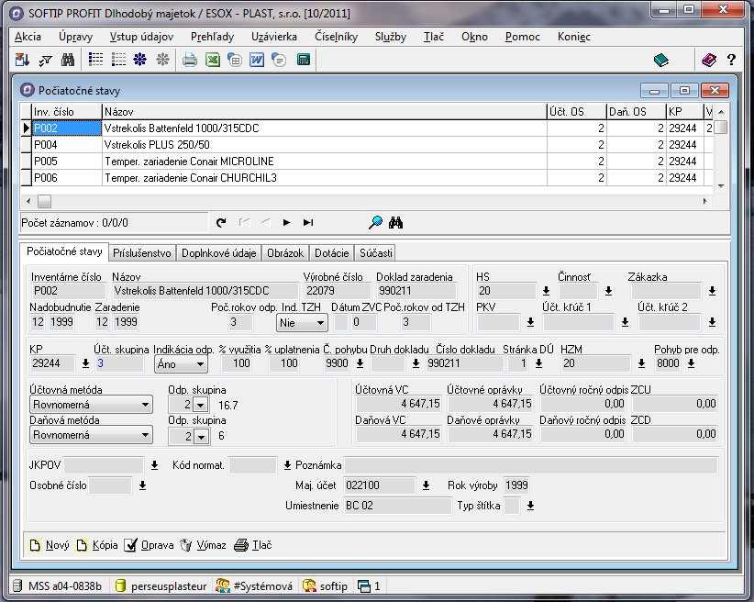The height and width of the screenshot is (602, 754).
Task: Open the Účtovná metóda dropdown
Action: coord(92,405)
